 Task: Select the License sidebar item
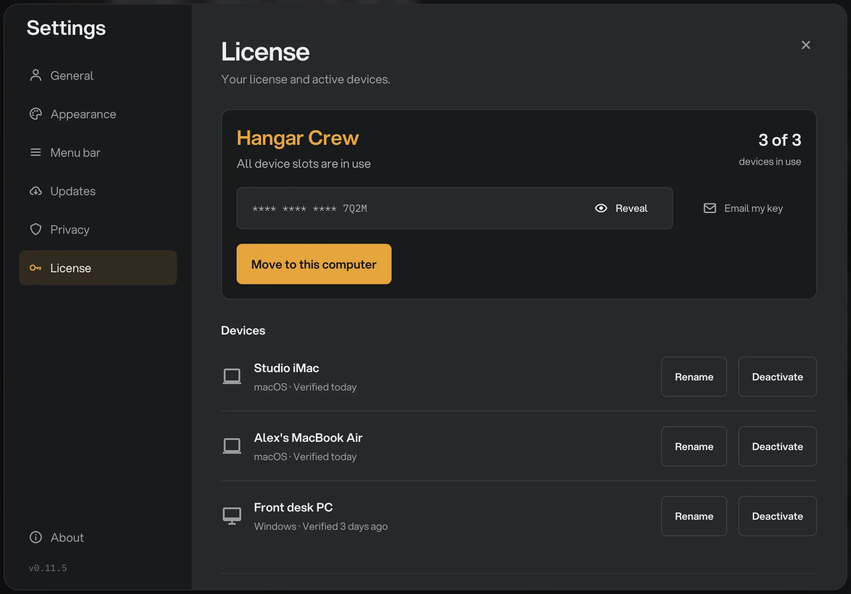(x=98, y=268)
